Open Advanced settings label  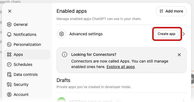(86, 34)
